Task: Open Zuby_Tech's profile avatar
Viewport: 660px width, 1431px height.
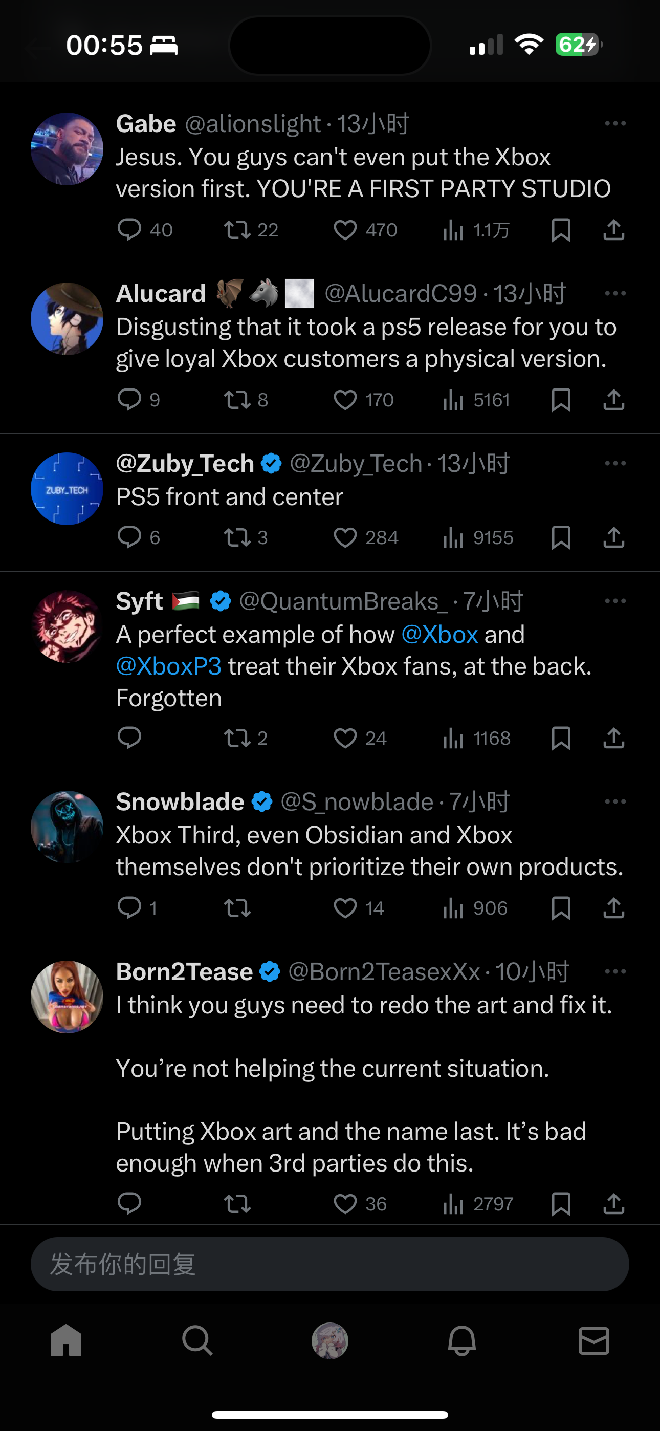Action: (x=67, y=489)
